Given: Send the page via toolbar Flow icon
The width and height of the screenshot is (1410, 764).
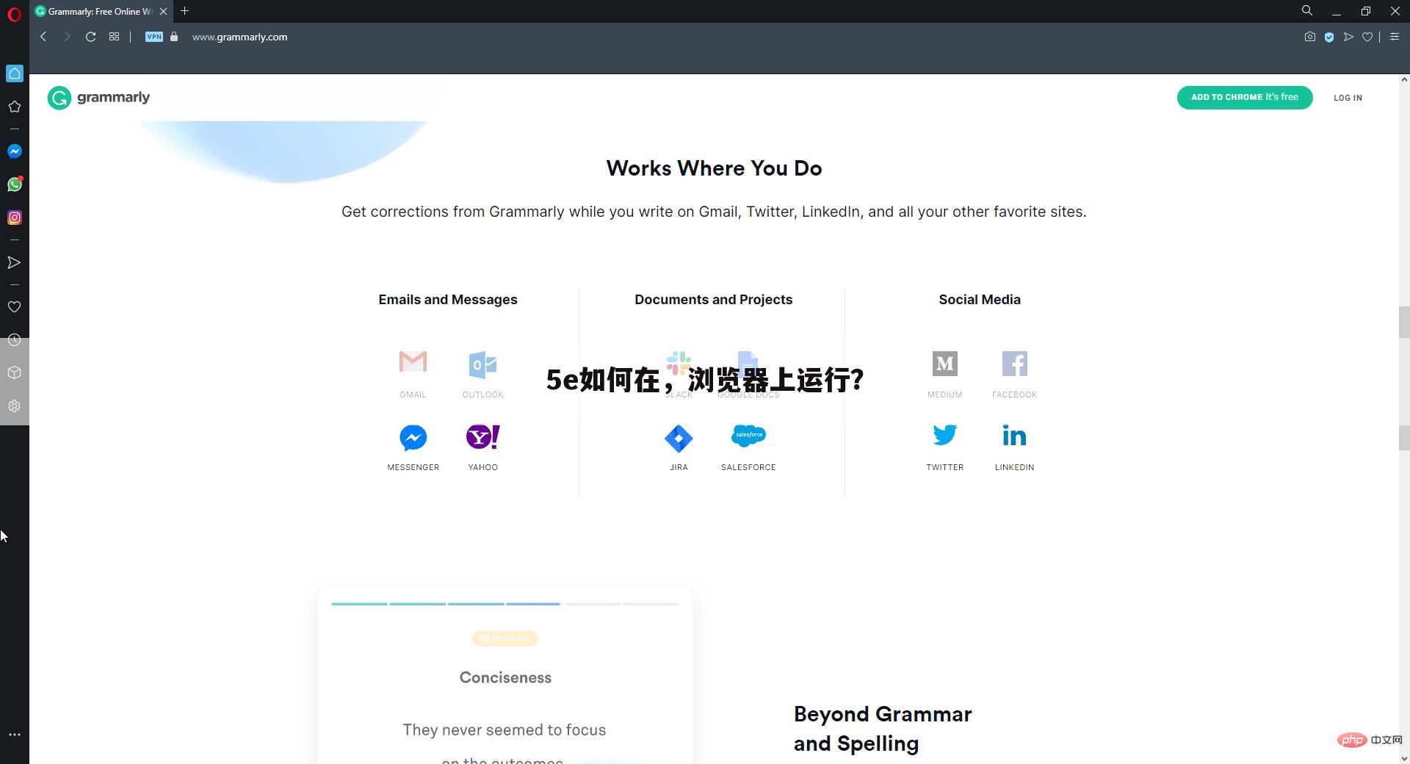Looking at the screenshot, I should [1348, 37].
